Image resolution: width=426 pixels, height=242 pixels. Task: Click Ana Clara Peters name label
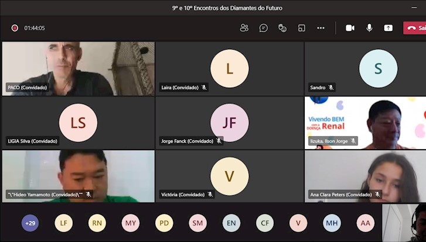[x=341, y=195]
